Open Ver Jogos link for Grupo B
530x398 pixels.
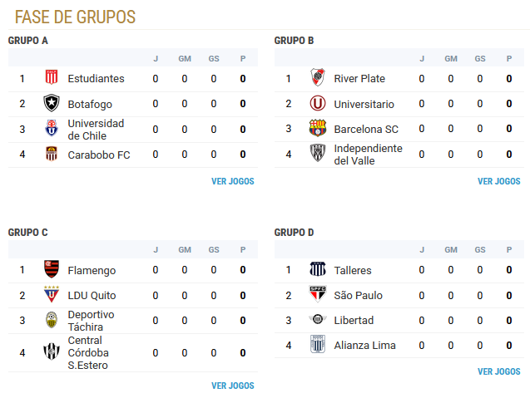pos(499,181)
